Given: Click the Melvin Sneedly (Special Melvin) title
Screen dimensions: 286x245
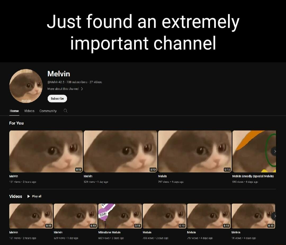Looking at the screenshot, I should coord(253,176).
